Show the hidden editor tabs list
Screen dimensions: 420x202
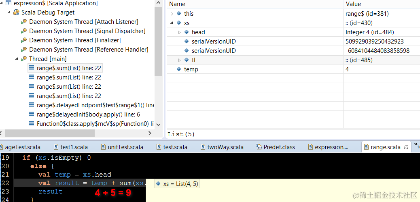pos(416,145)
